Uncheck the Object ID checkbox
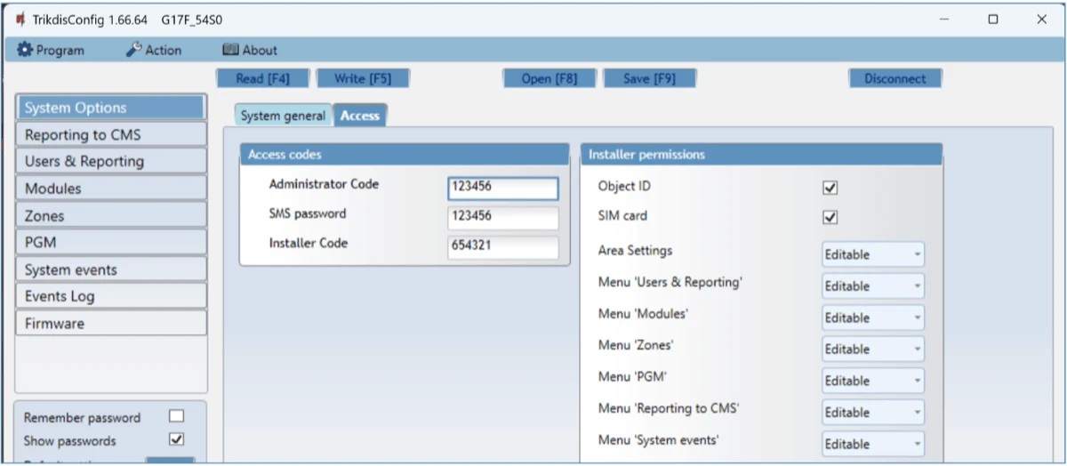Viewport: 1067px width, 466px height. [x=830, y=188]
